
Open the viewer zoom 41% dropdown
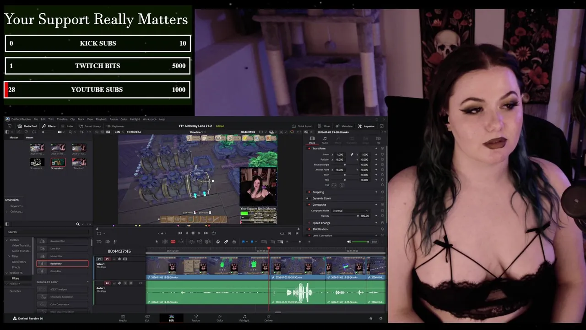[119, 132]
